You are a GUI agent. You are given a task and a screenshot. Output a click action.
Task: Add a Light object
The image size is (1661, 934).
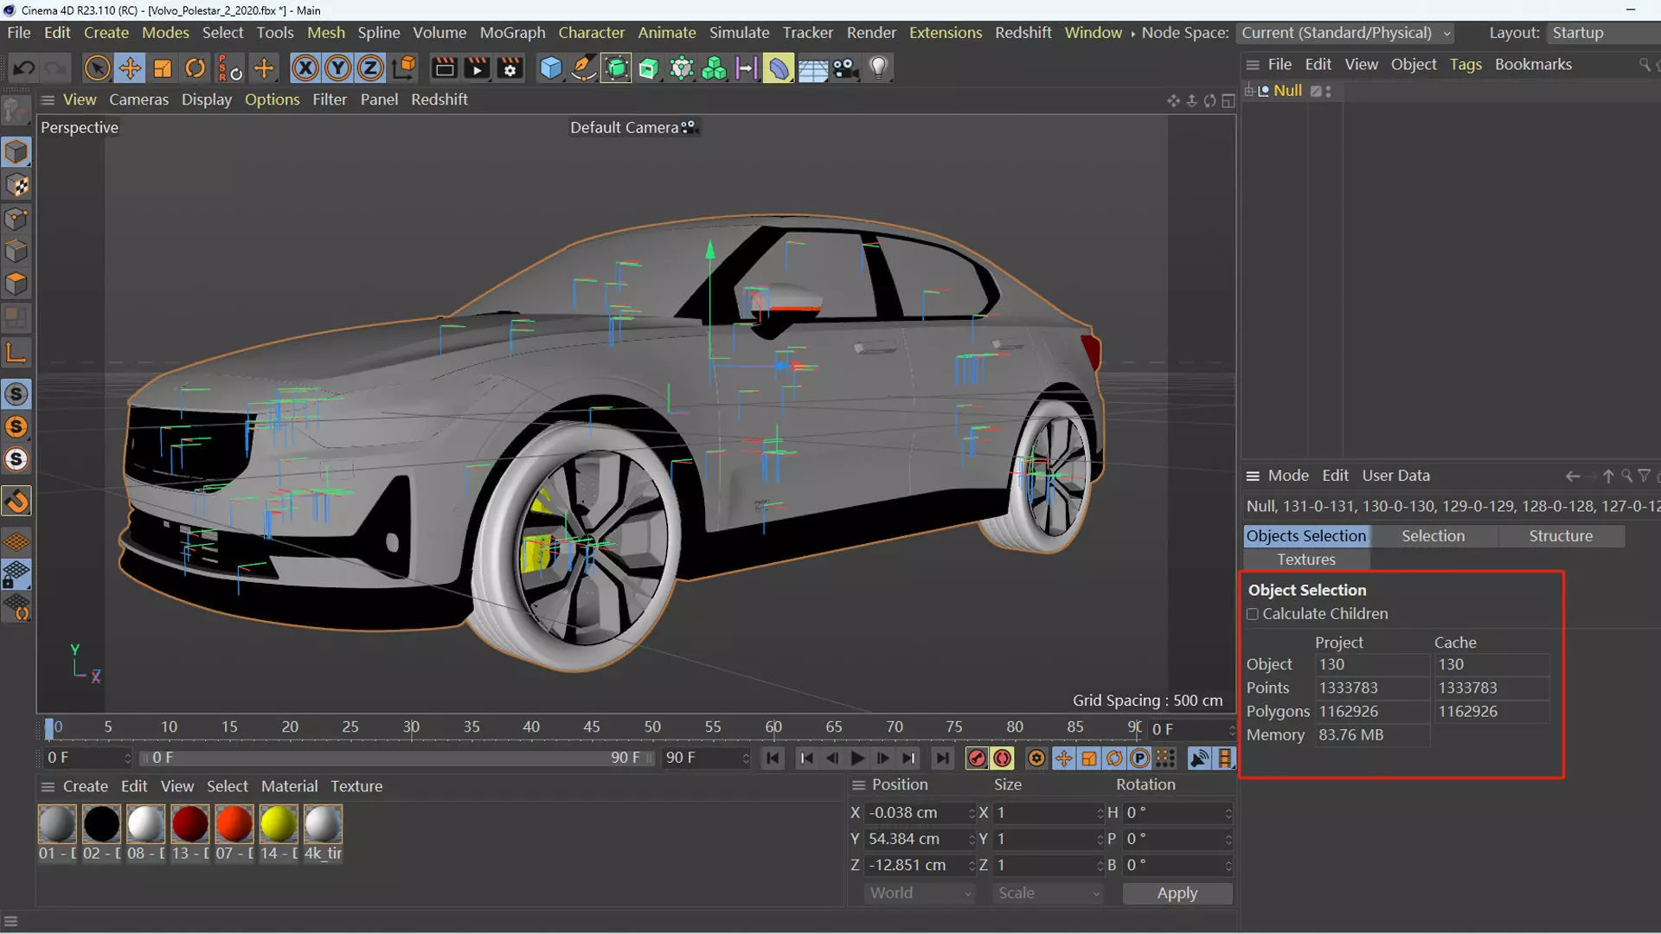(x=878, y=67)
